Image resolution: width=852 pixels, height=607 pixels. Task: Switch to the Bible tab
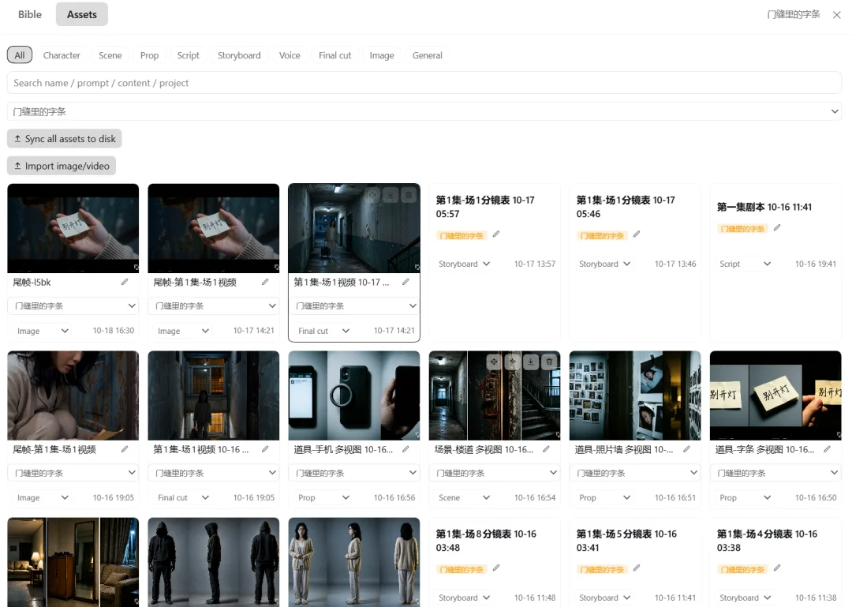tap(30, 15)
